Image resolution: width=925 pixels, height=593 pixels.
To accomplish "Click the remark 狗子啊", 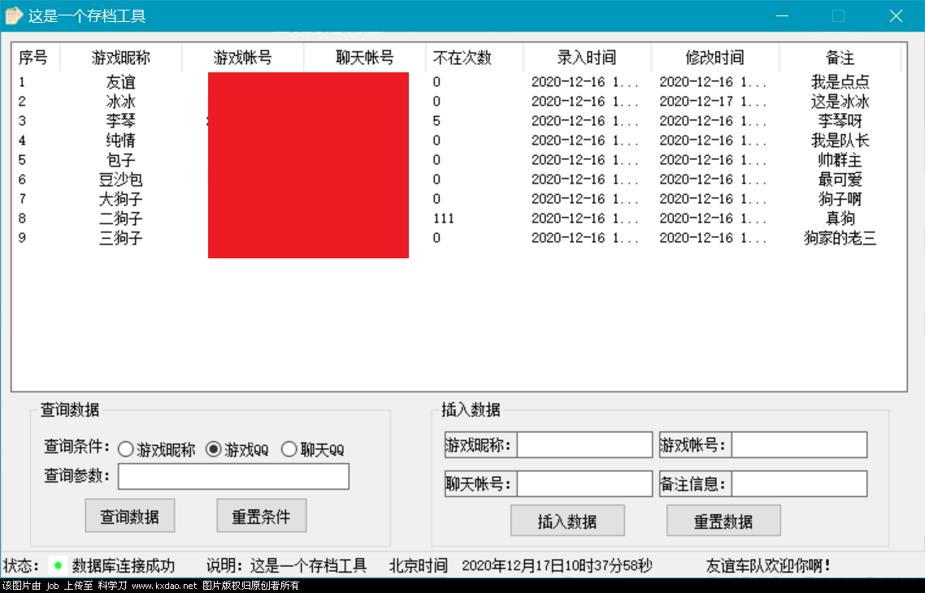I will pos(840,199).
